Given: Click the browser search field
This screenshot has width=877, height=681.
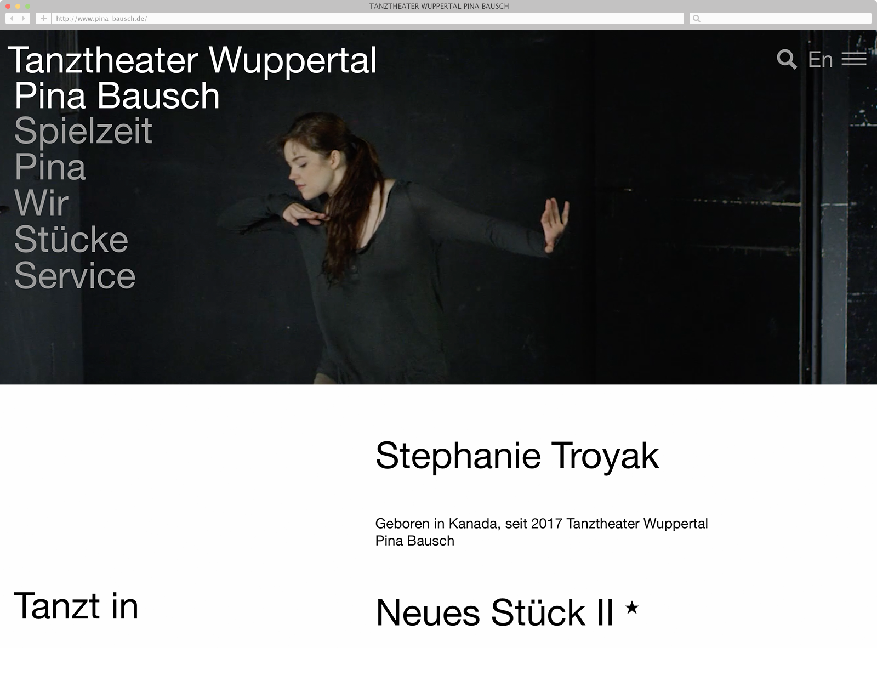Looking at the screenshot, I should [x=780, y=19].
